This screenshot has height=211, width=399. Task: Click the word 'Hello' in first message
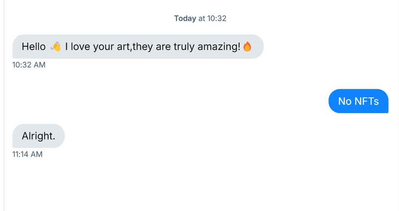(x=34, y=47)
